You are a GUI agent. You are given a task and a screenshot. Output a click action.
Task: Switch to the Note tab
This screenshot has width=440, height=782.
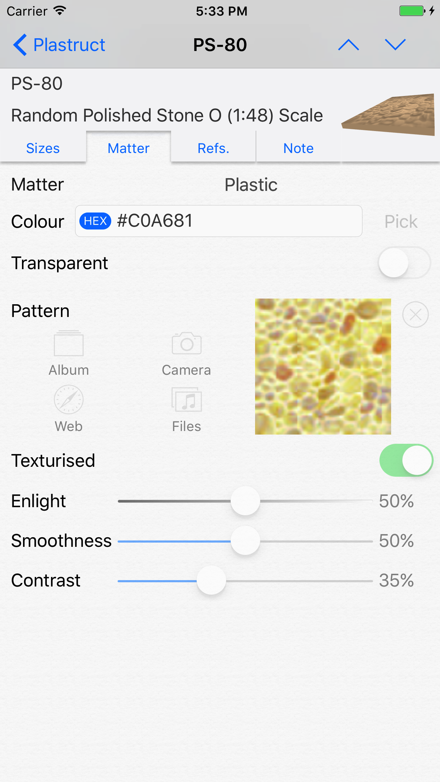click(x=298, y=148)
